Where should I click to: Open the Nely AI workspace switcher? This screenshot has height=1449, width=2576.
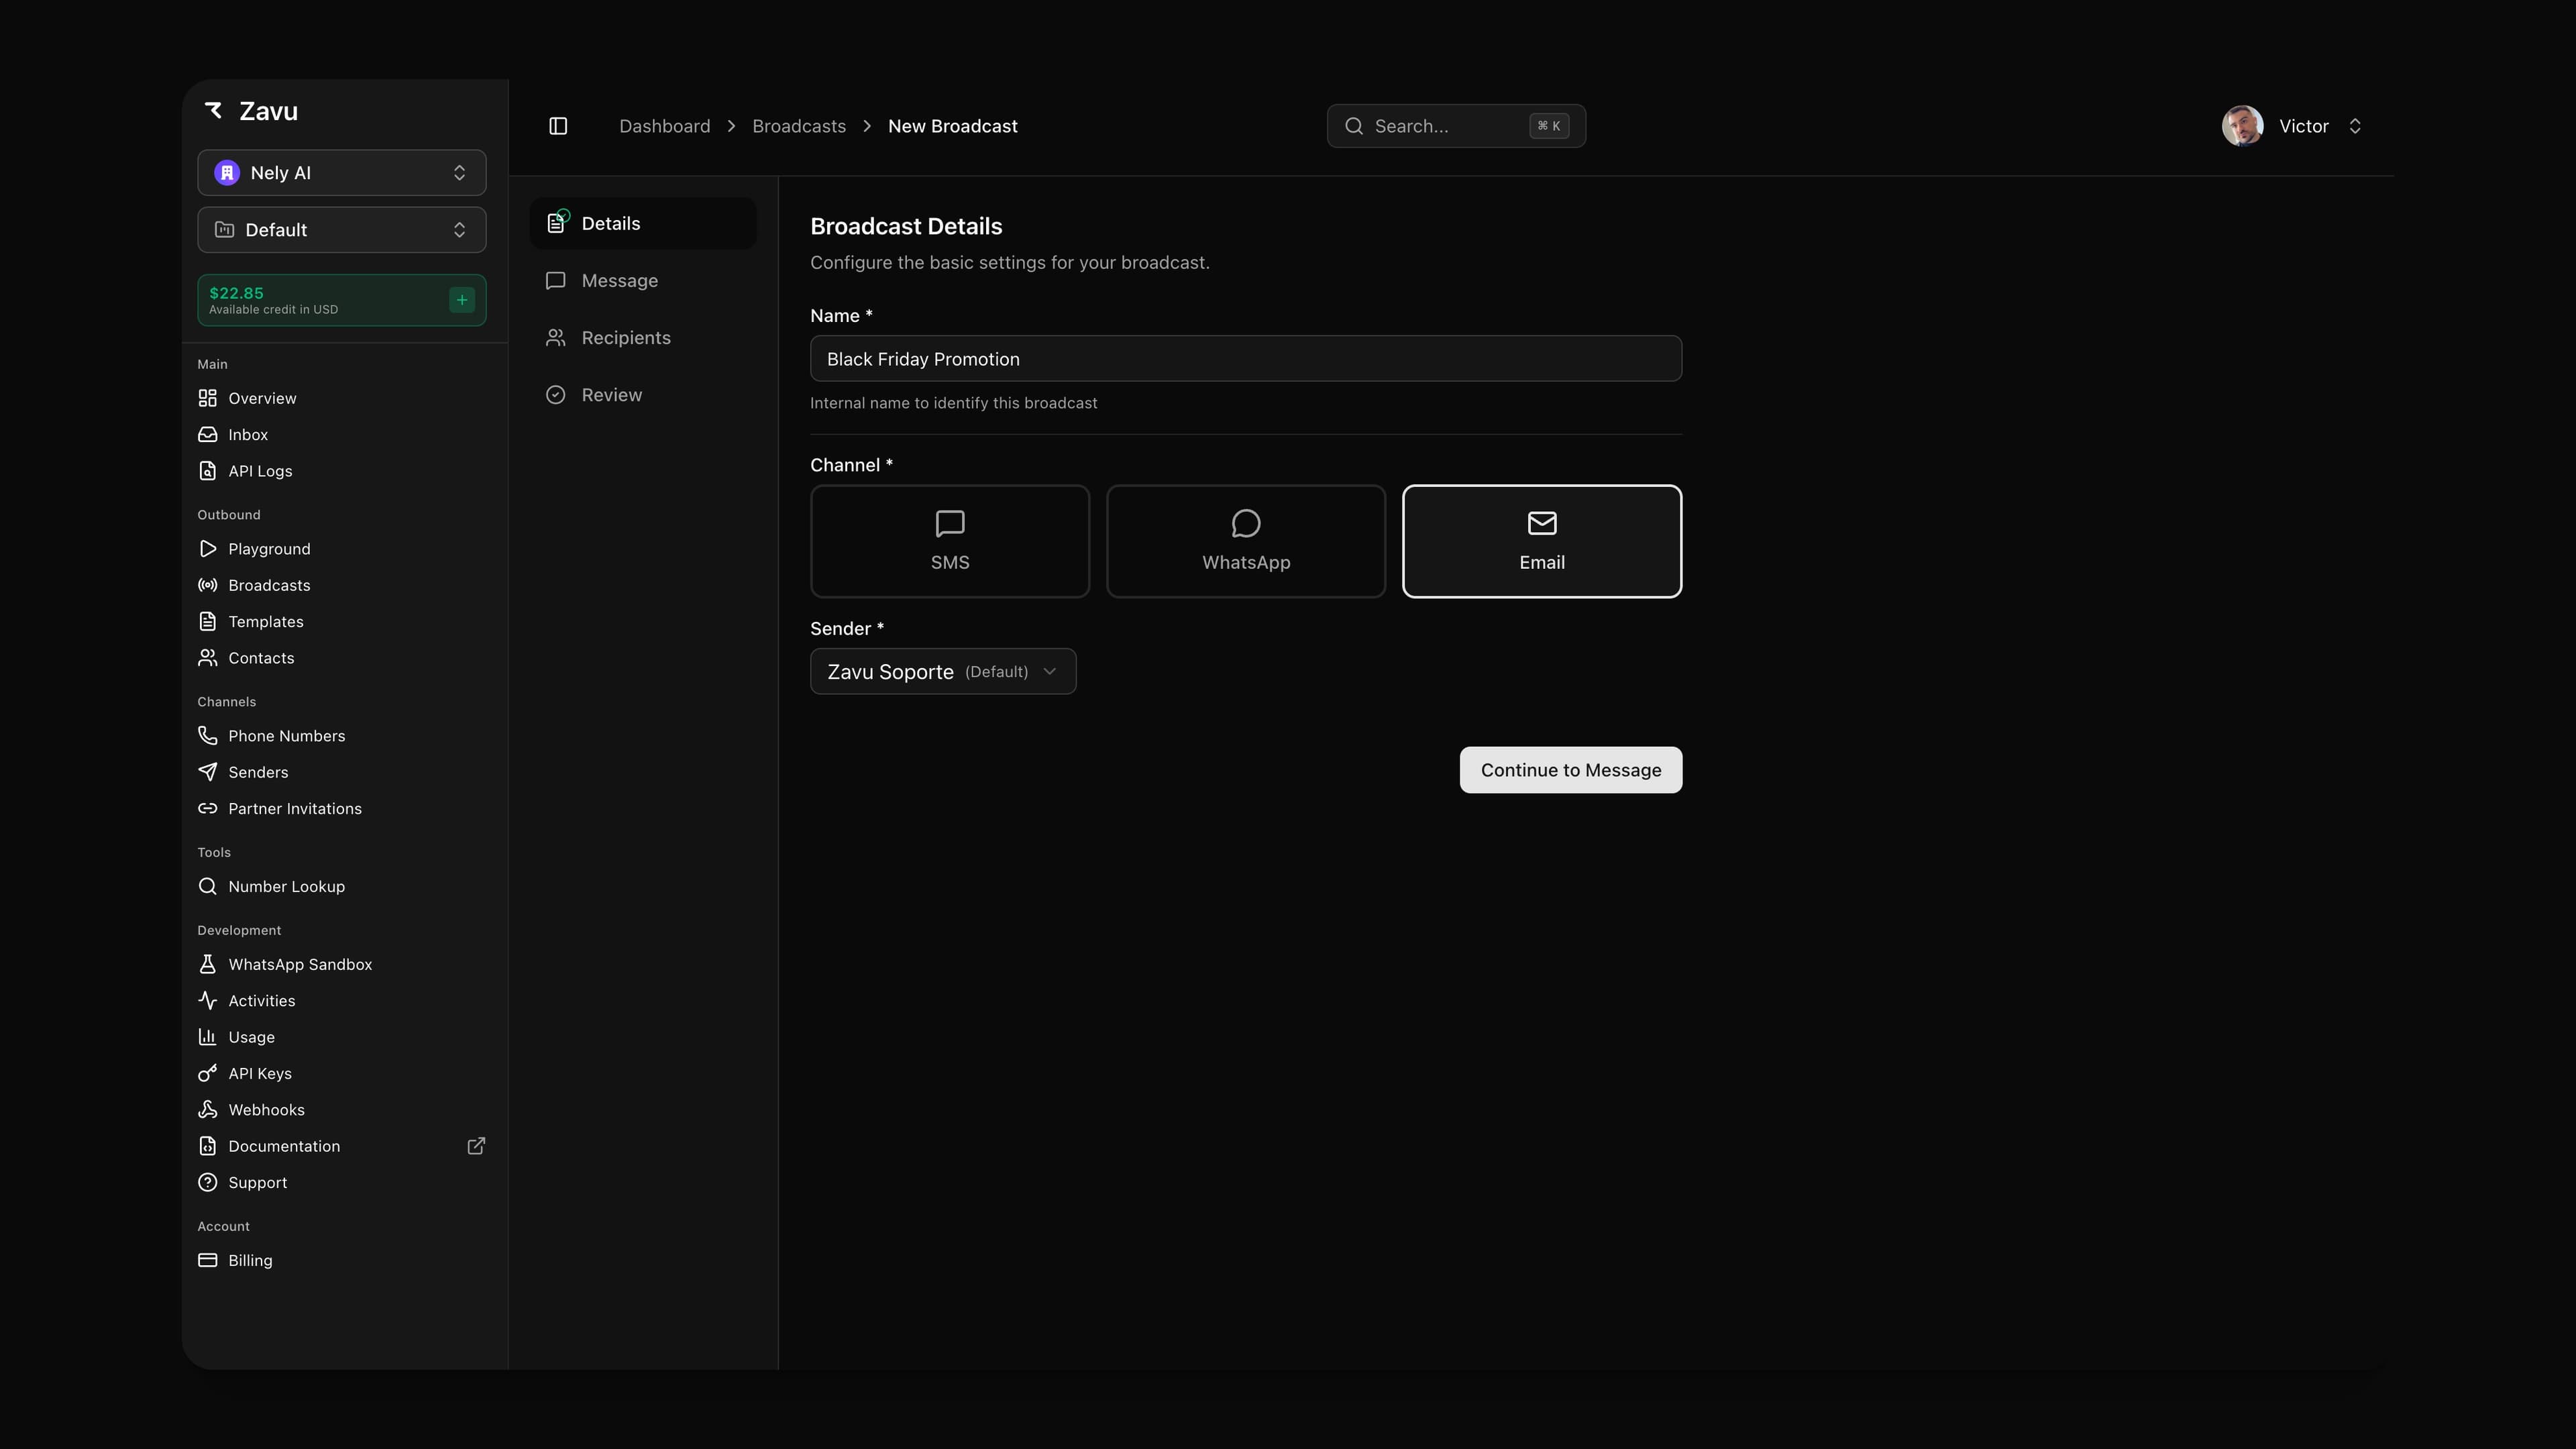click(x=341, y=173)
